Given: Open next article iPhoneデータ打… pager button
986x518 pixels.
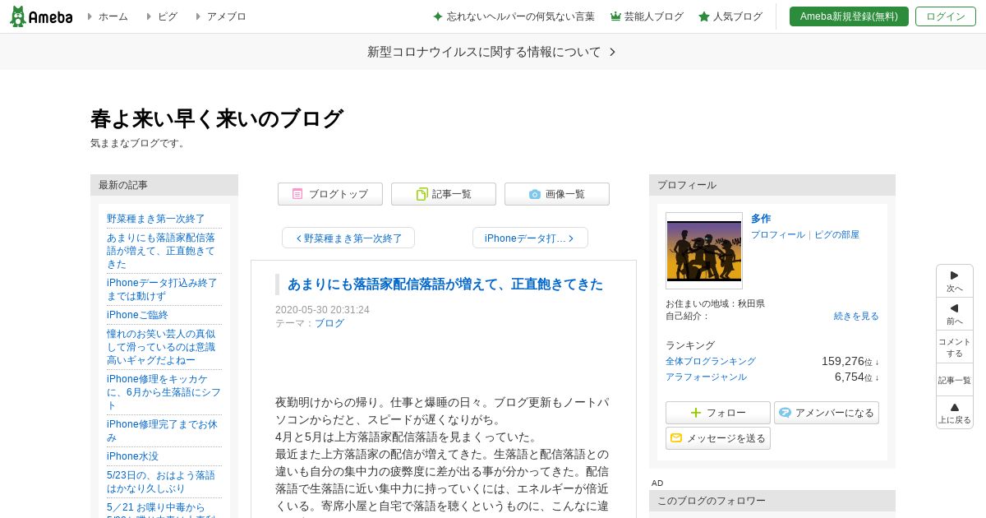Looking at the screenshot, I should point(530,238).
